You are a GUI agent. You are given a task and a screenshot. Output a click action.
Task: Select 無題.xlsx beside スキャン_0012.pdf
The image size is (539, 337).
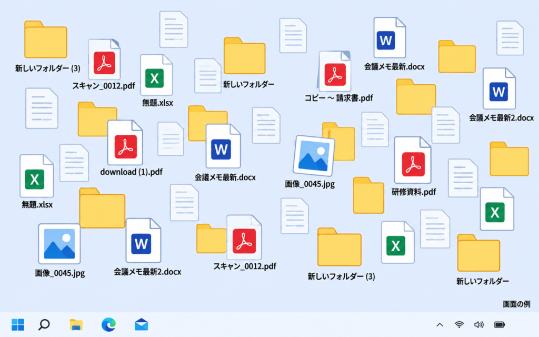tap(156, 75)
